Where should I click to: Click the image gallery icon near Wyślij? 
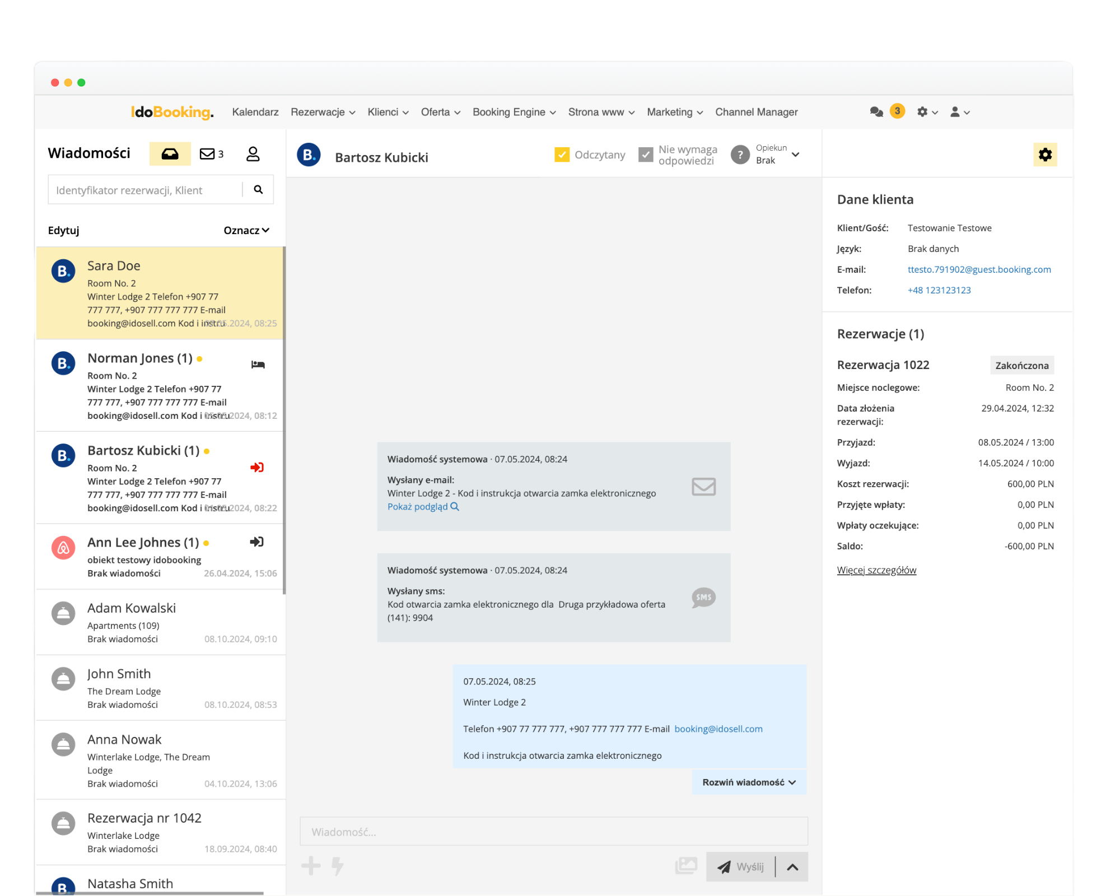click(x=686, y=866)
